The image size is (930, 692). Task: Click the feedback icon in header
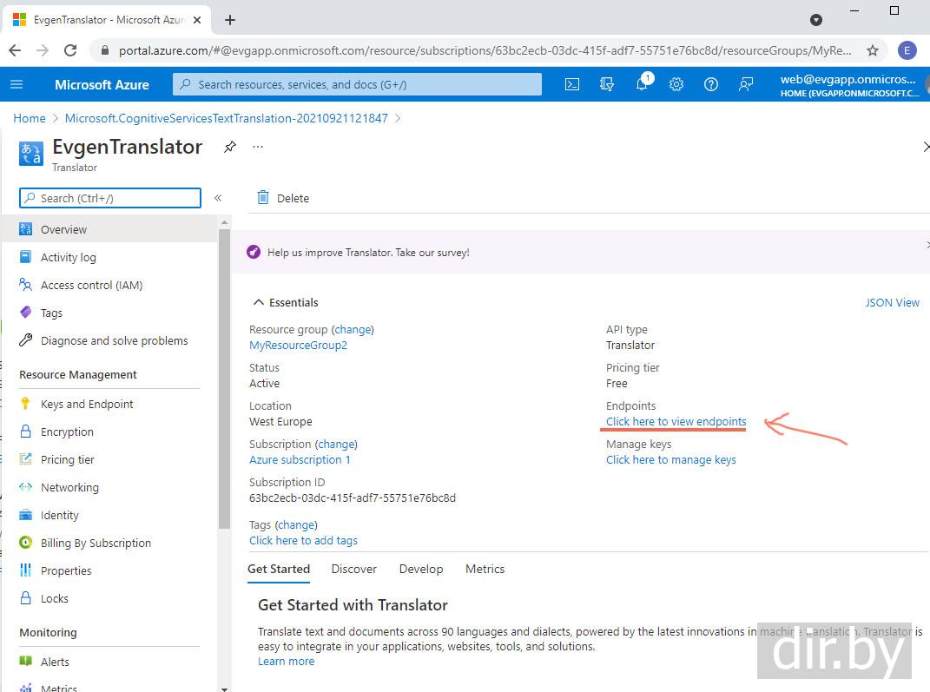pyautogui.click(x=746, y=84)
